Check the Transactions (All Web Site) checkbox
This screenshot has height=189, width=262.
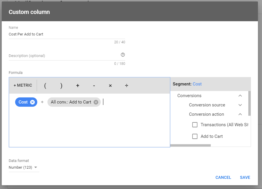195,125
